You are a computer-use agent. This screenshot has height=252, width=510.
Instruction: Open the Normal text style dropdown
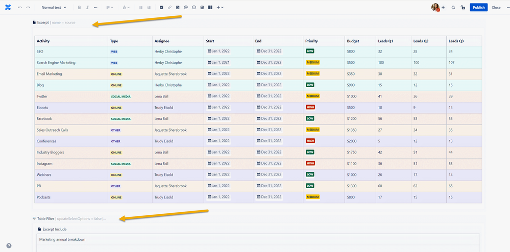[x=54, y=7]
